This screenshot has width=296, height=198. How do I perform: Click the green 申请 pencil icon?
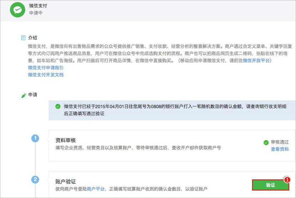(x=24, y=95)
